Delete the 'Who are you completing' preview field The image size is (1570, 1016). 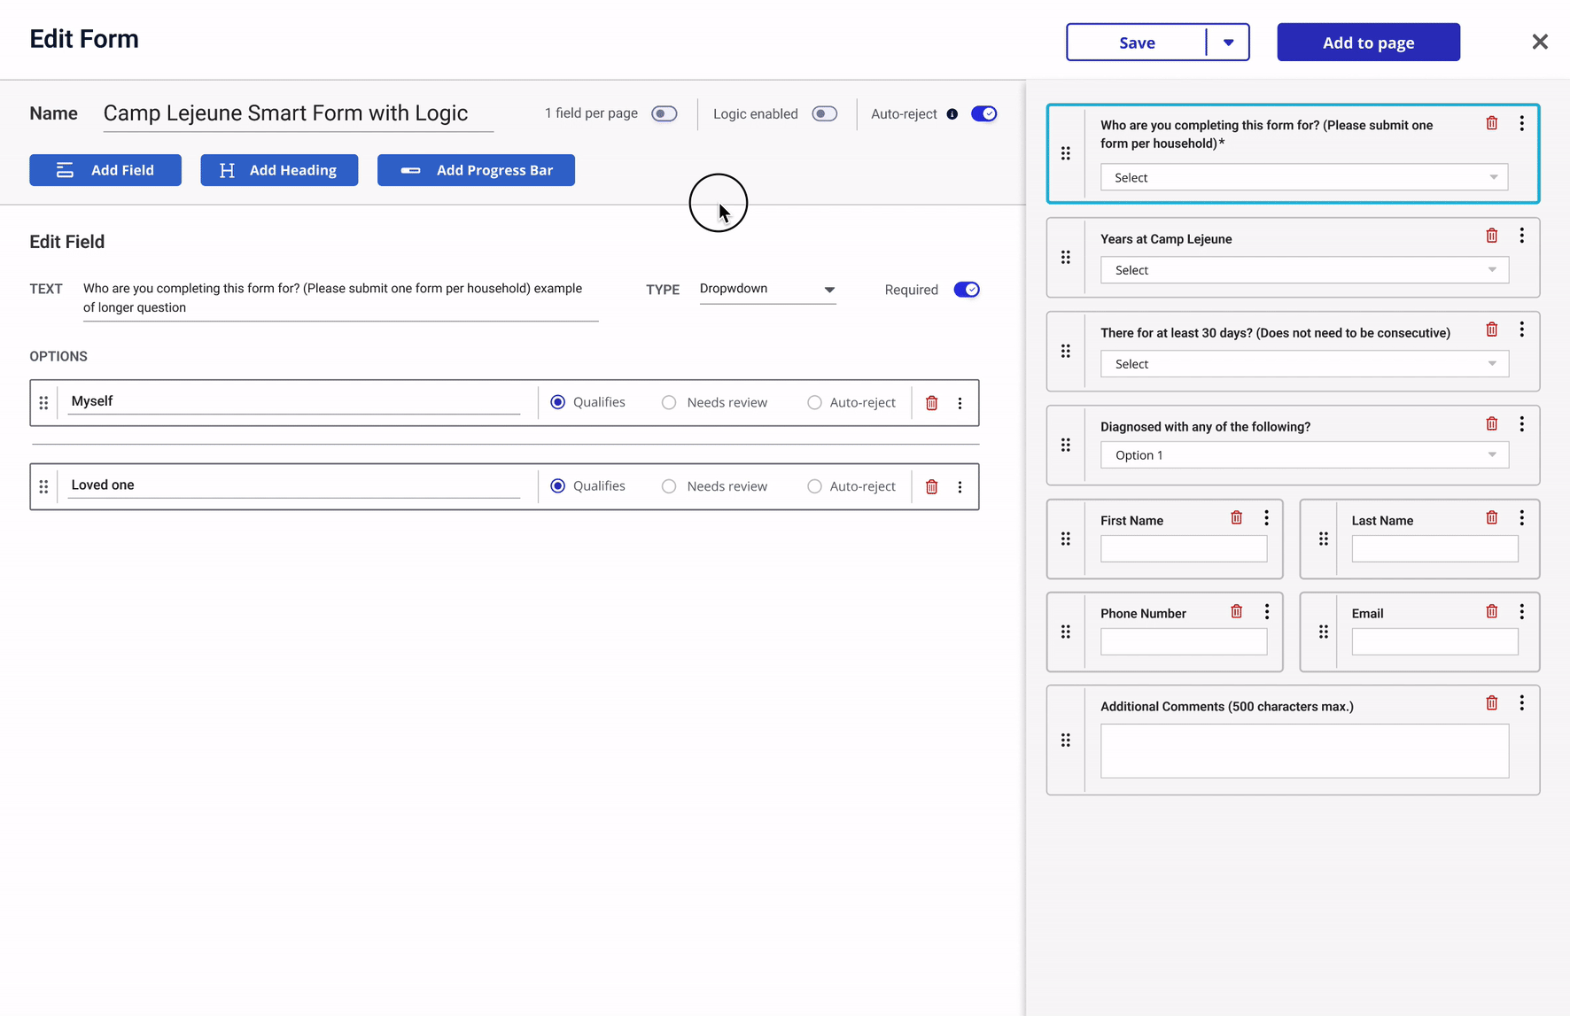[1492, 123]
